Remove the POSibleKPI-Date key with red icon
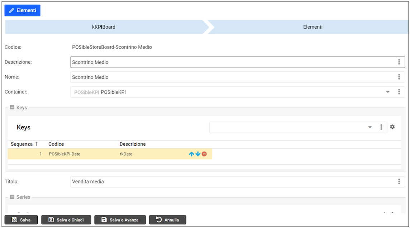 (x=204, y=154)
